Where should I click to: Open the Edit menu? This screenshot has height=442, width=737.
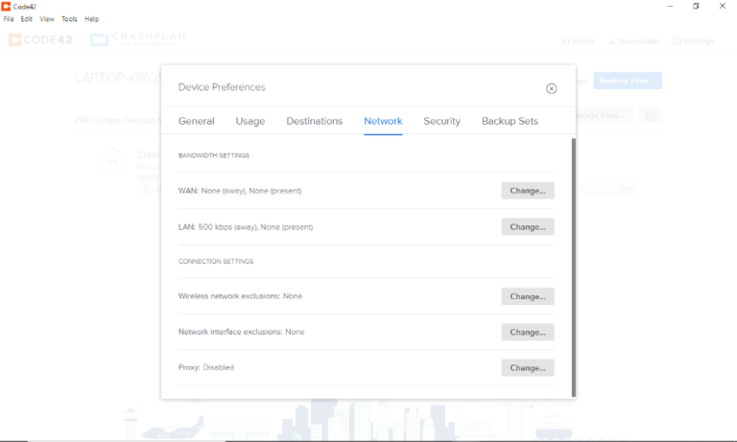tap(26, 19)
